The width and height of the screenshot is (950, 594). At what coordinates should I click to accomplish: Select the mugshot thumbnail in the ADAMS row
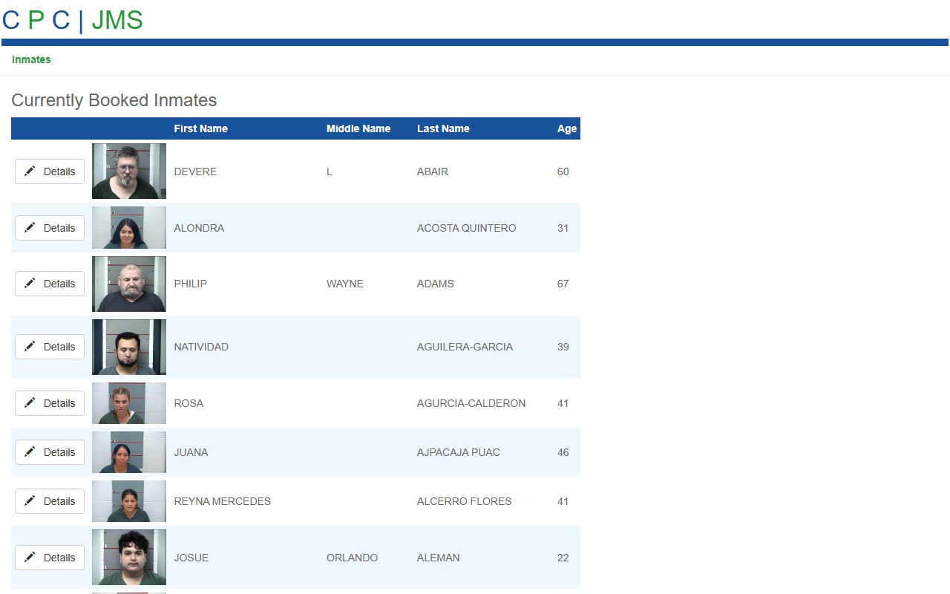[x=129, y=284]
